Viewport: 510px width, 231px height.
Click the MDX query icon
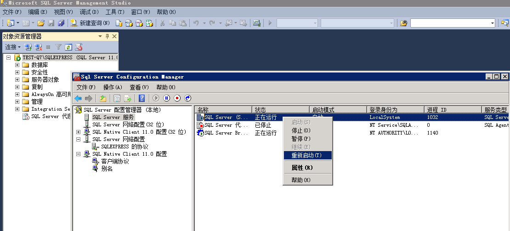tap(129, 23)
